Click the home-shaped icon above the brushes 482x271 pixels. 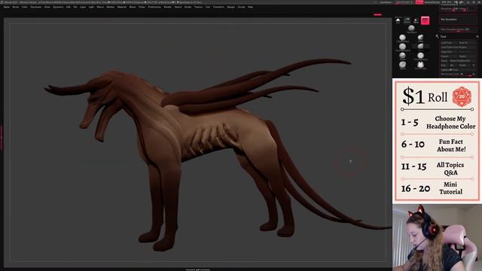click(x=398, y=20)
